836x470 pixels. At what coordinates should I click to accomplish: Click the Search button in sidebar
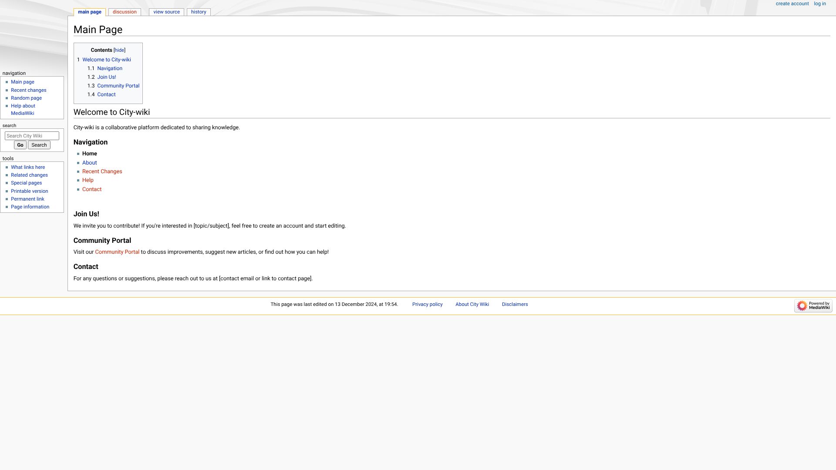39,145
